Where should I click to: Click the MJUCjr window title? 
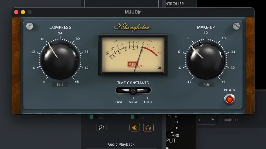point(133,12)
